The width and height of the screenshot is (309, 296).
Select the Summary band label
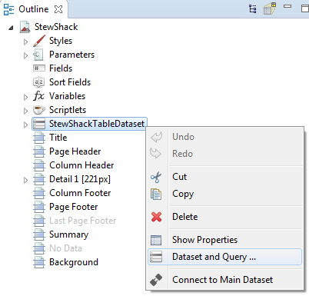tap(69, 234)
